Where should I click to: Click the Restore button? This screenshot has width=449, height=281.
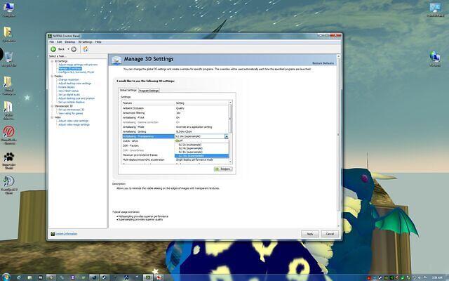(x=223, y=169)
